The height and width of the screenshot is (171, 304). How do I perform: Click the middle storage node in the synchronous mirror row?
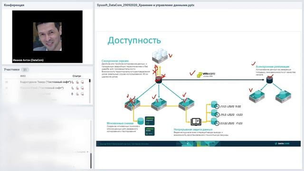159,105
